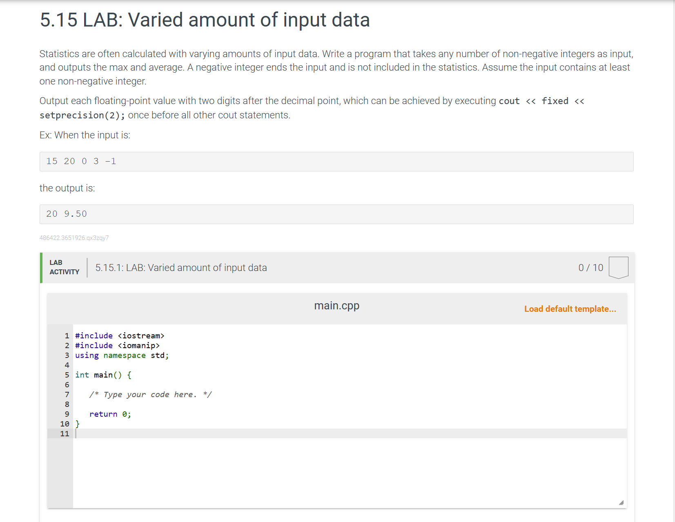675x522 pixels.
Task: Click the "Type your code here" comment
Action: (150, 394)
